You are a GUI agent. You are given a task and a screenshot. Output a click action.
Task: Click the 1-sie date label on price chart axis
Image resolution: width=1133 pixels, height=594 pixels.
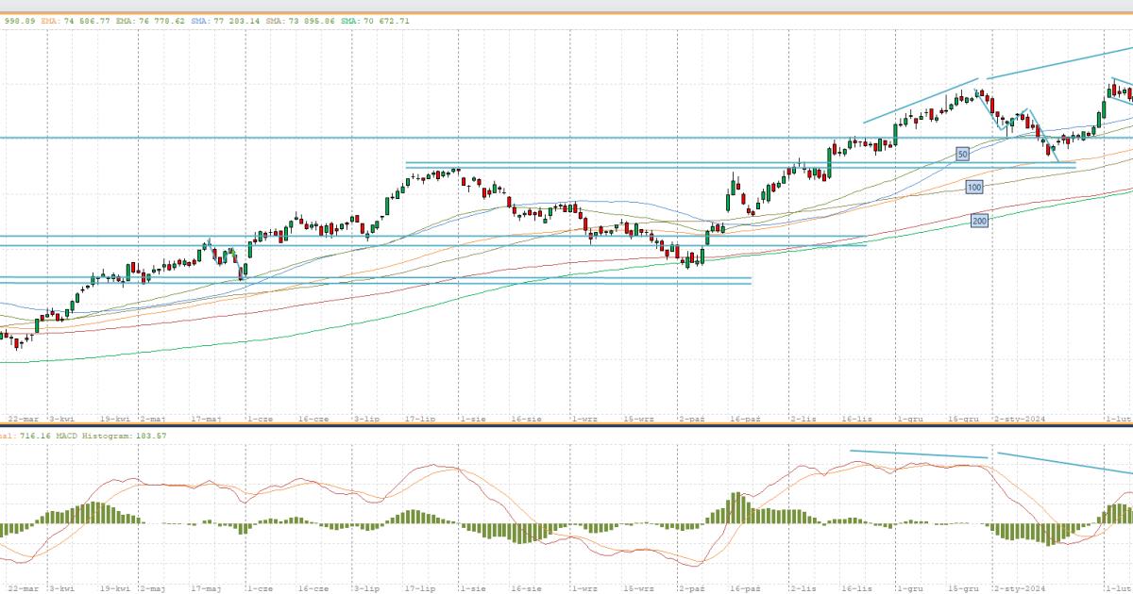click(472, 416)
